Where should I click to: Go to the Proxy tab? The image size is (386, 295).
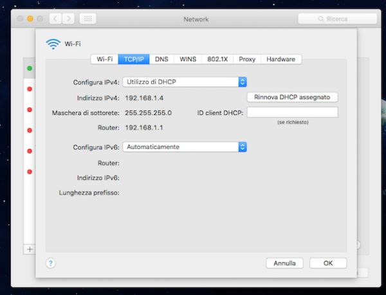(247, 59)
